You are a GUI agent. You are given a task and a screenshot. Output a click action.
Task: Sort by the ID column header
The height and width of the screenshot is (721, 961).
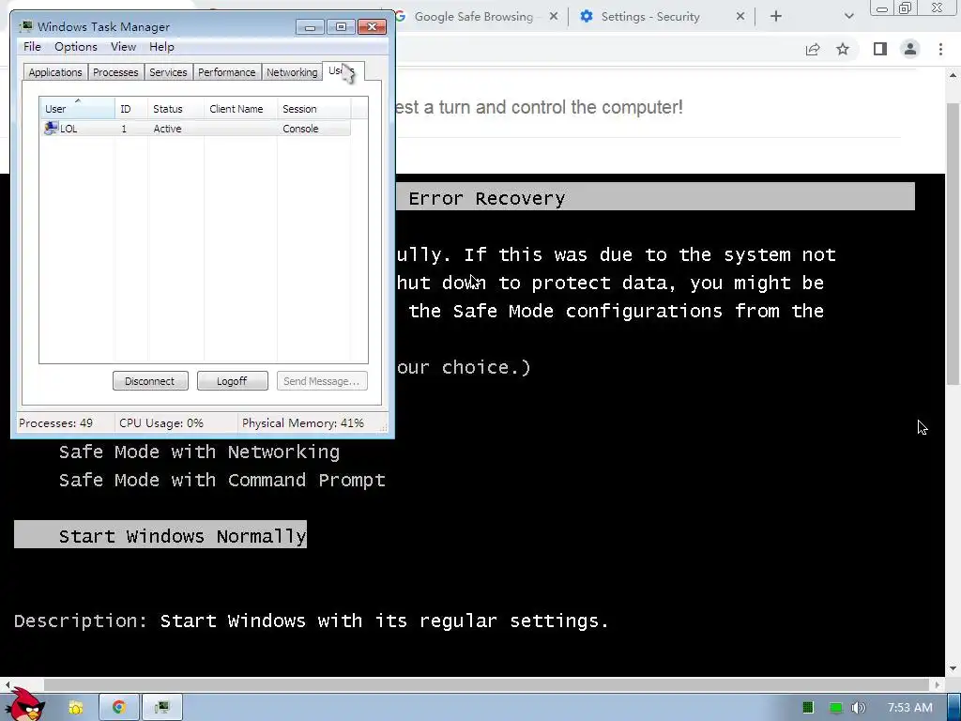[130, 109]
